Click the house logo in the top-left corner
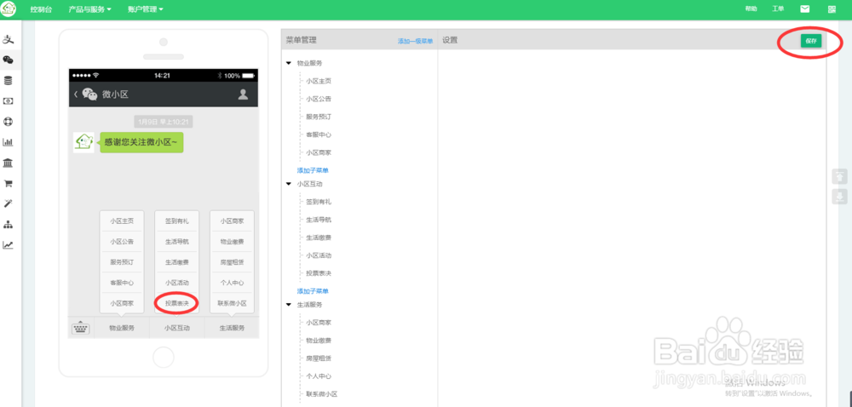 tap(9, 9)
